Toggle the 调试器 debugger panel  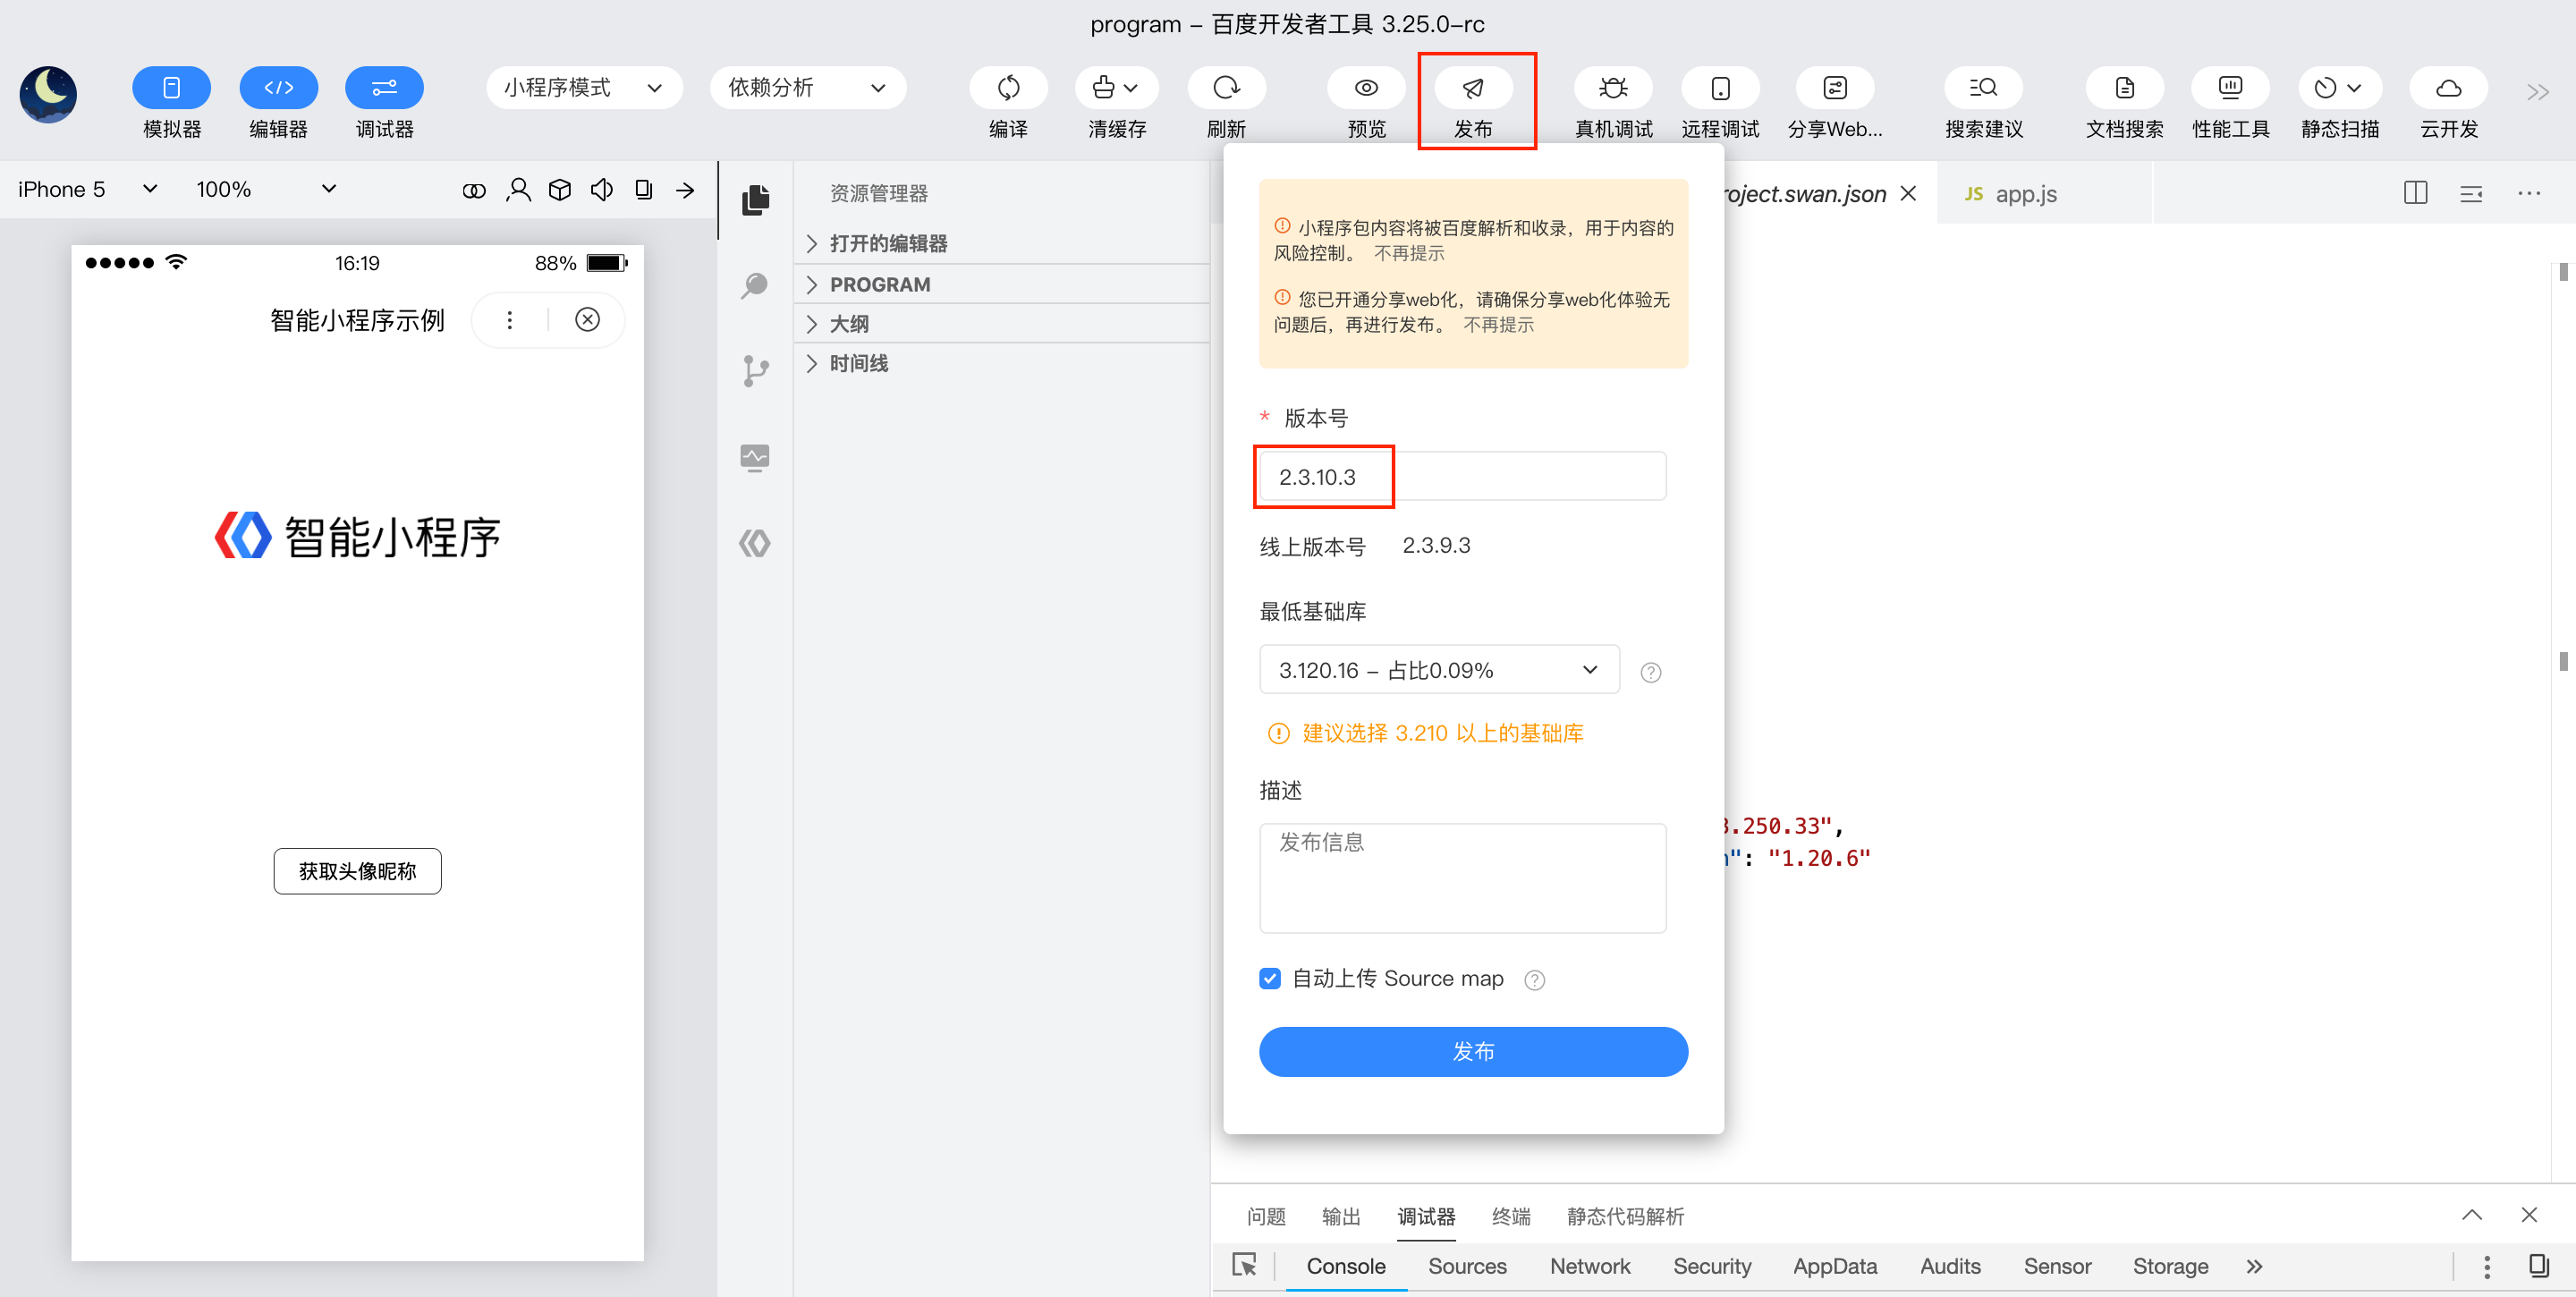(384, 88)
